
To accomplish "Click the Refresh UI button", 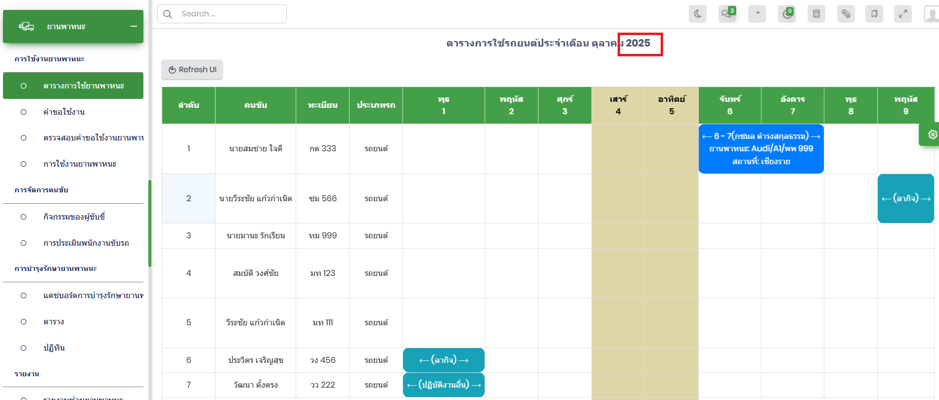I will pyautogui.click(x=192, y=70).
